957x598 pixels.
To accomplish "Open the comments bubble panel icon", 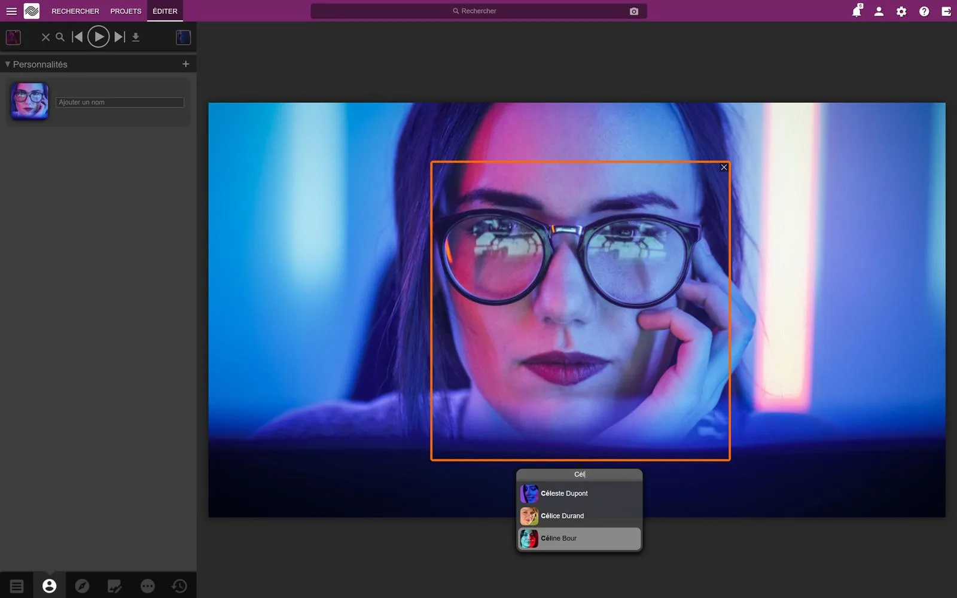I will click(x=147, y=586).
